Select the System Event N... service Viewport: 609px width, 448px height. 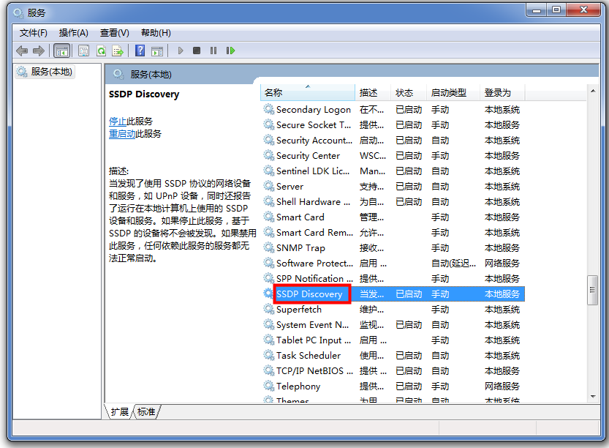pyautogui.click(x=312, y=325)
